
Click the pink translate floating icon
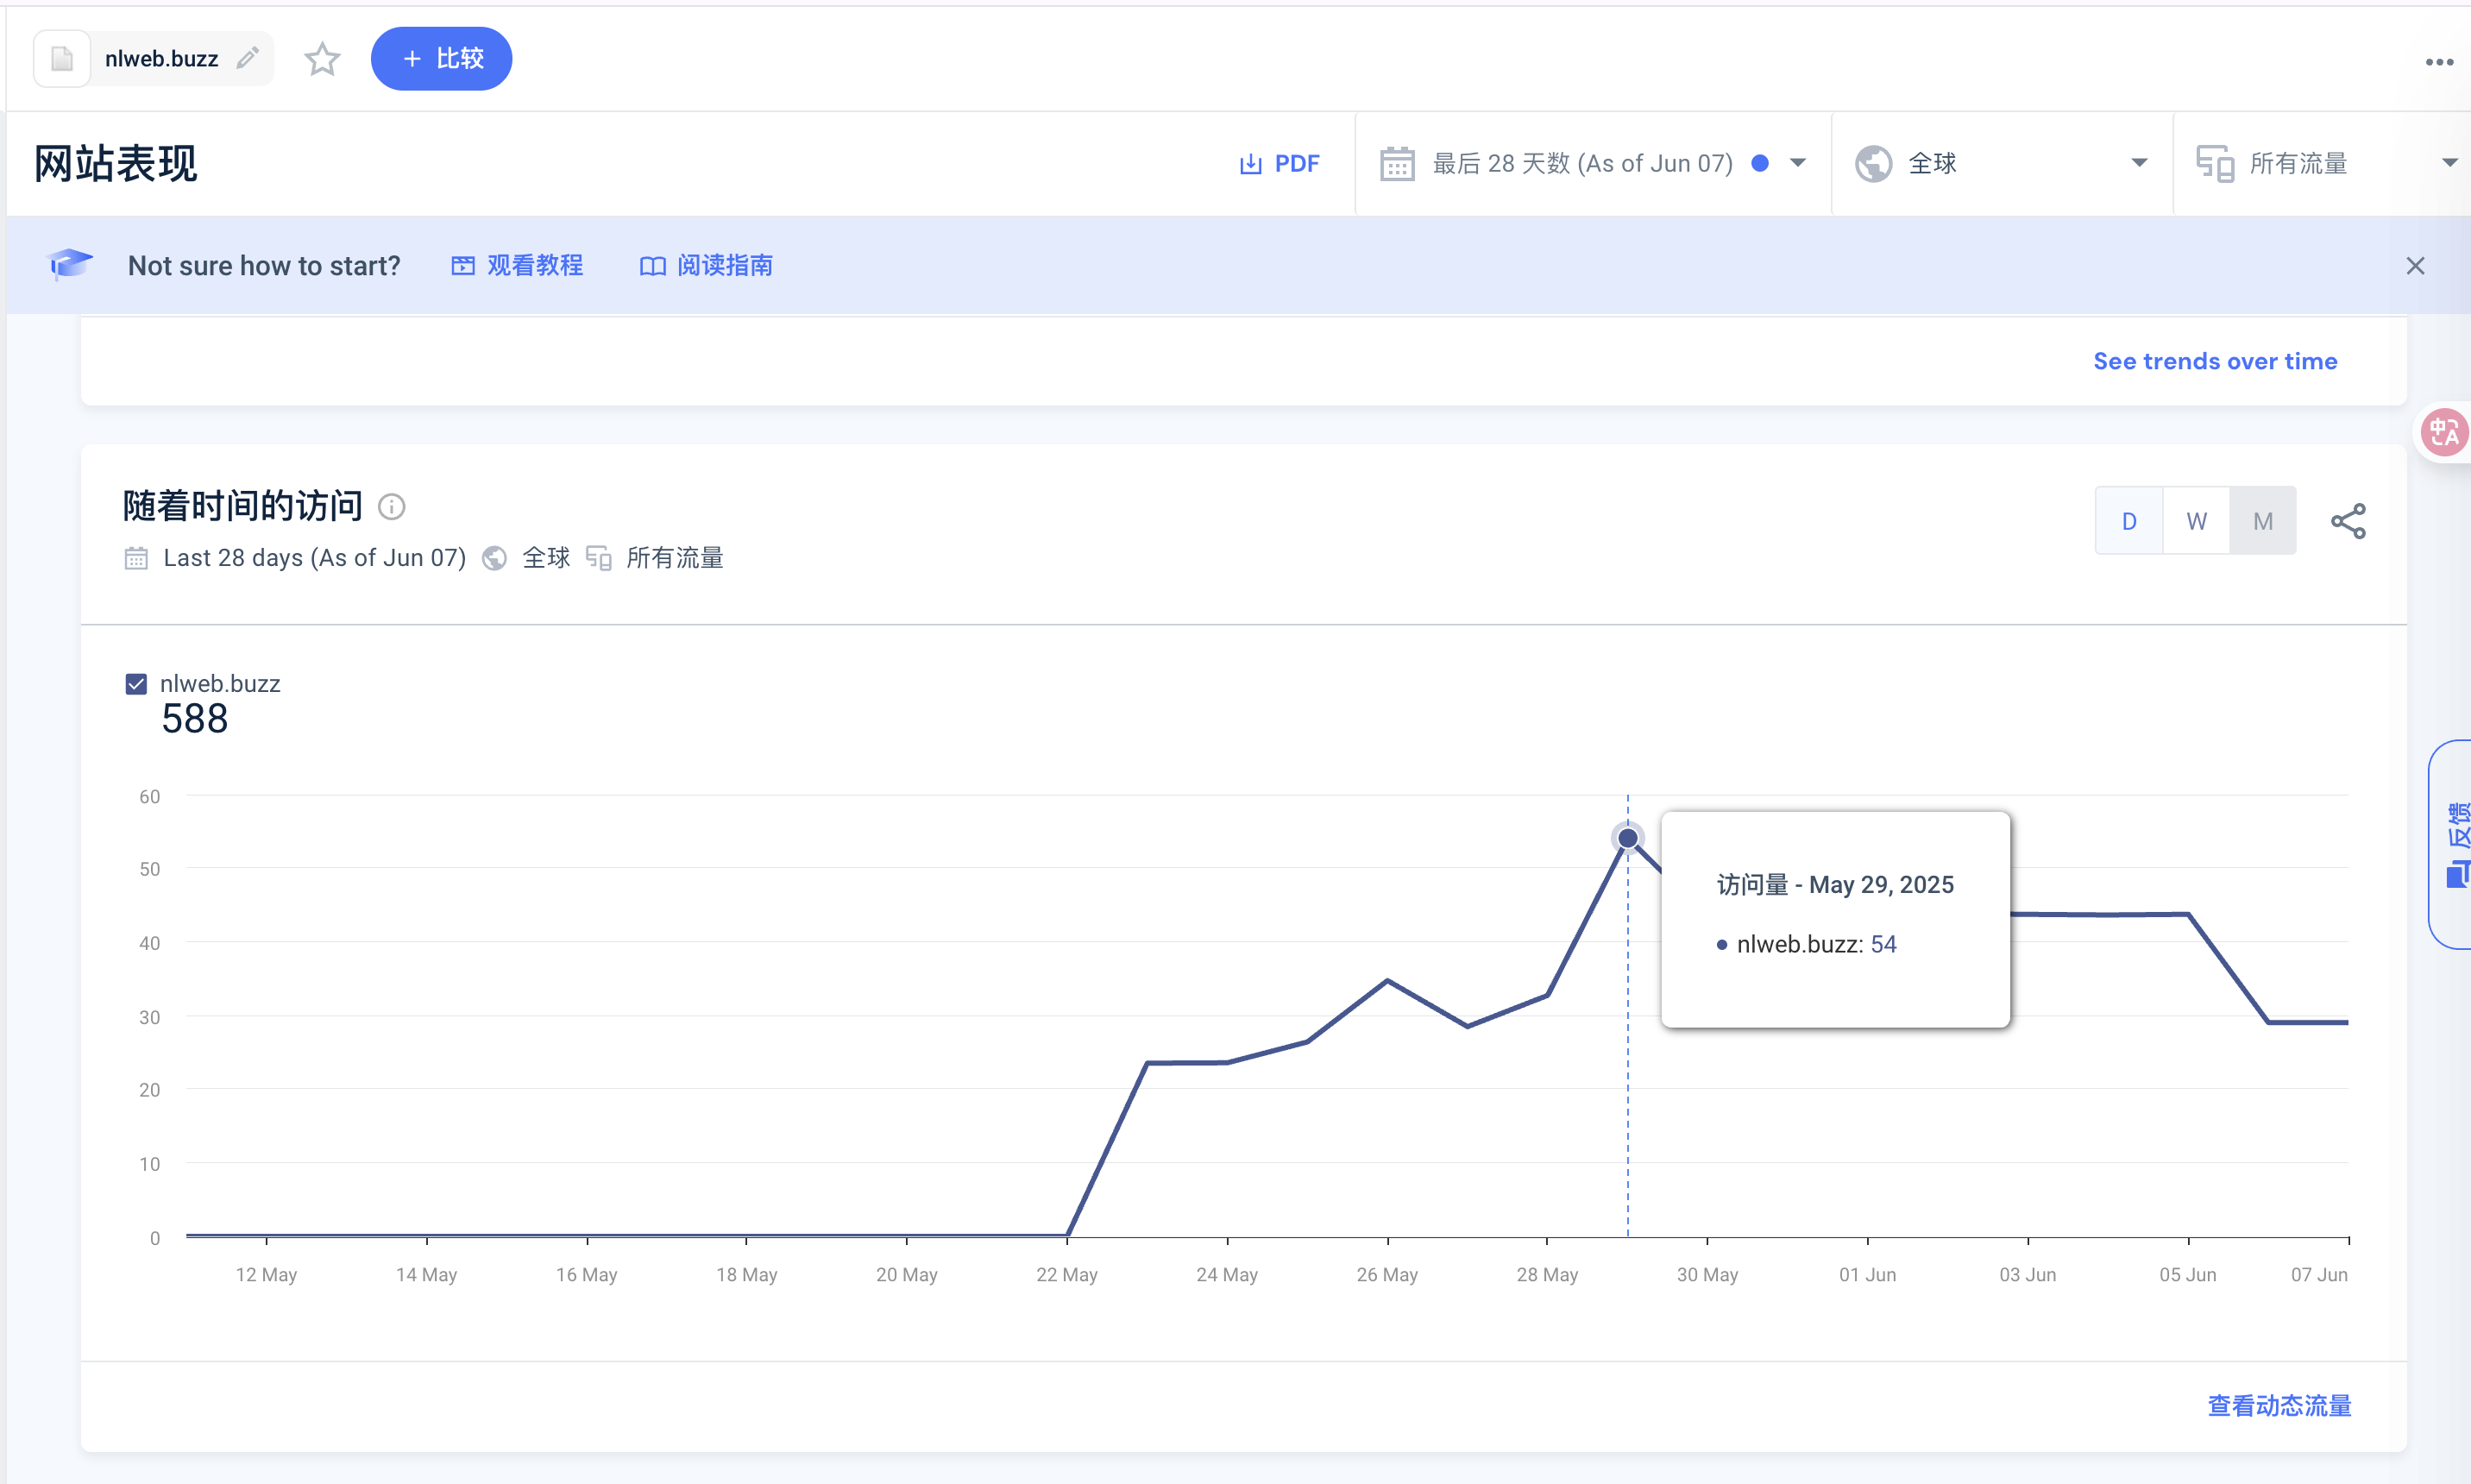point(2443,433)
